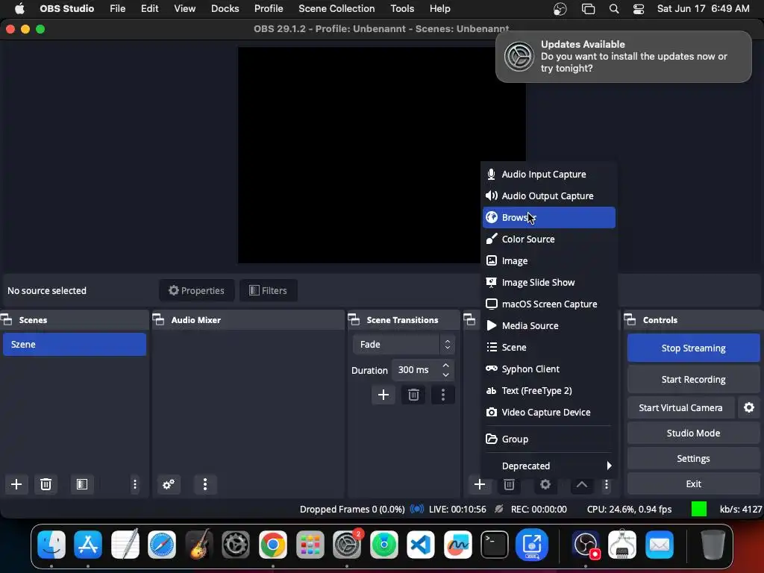Increase transition duration stepper up
This screenshot has height=573, width=764.
(445, 366)
